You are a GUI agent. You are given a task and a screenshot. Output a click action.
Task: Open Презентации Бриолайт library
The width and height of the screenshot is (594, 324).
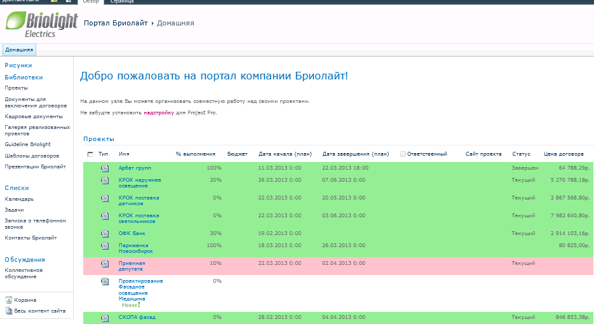pos(35,166)
